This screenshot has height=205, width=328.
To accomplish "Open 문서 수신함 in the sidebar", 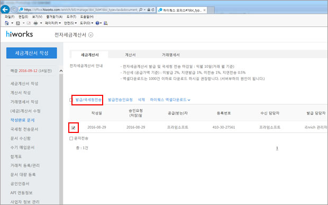I will pyautogui.click(x=21, y=138).
